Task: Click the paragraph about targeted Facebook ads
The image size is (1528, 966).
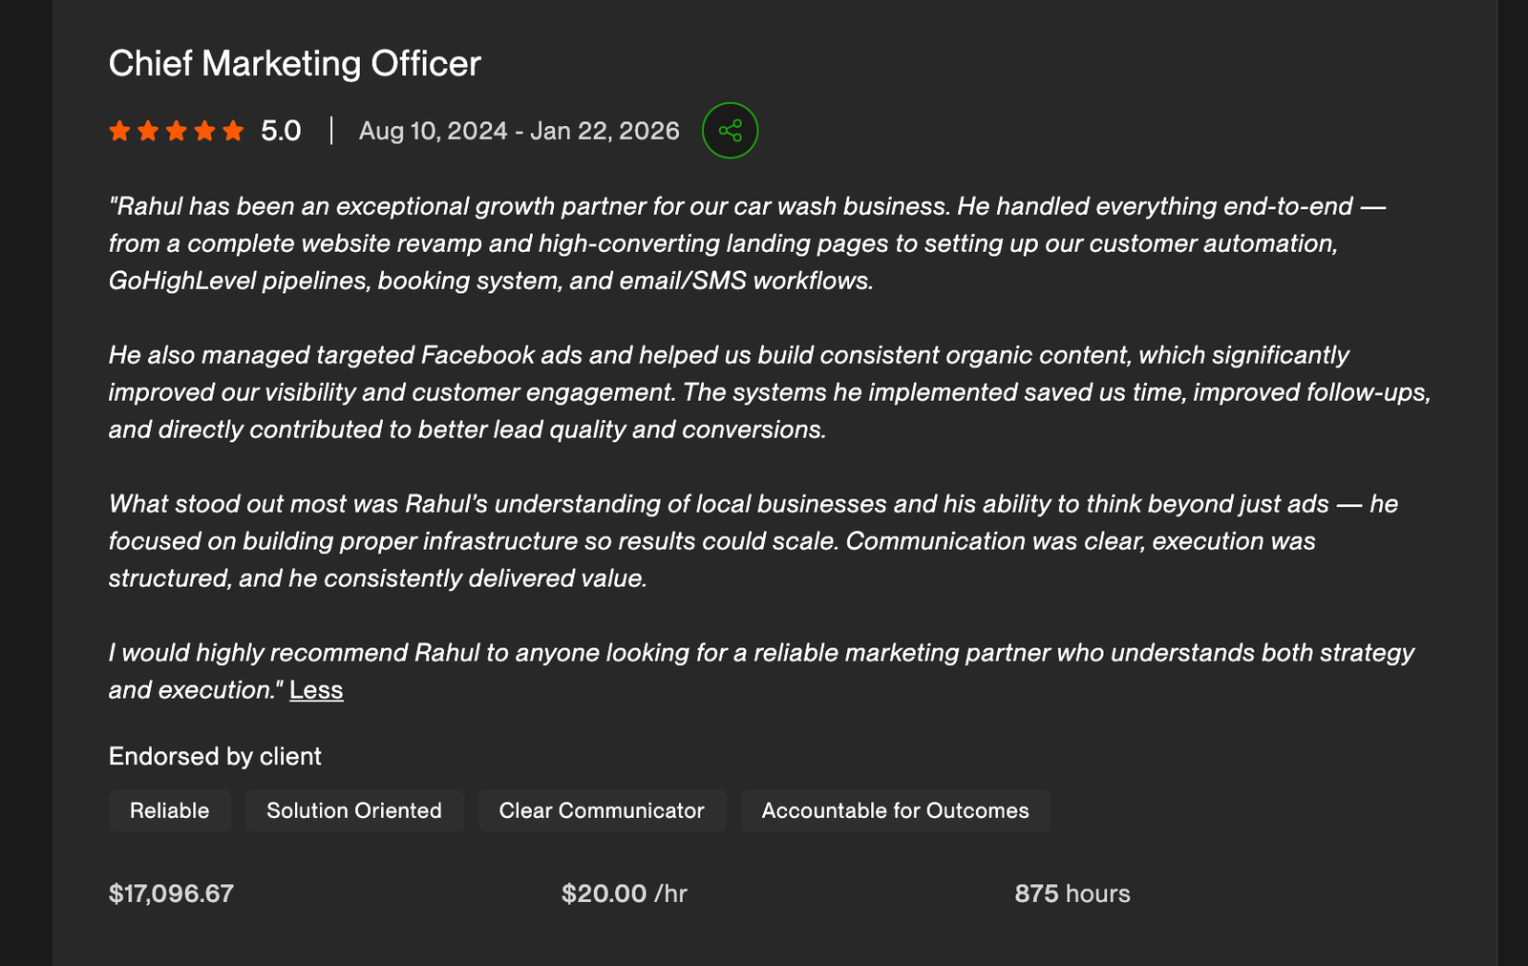Action: (x=770, y=392)
